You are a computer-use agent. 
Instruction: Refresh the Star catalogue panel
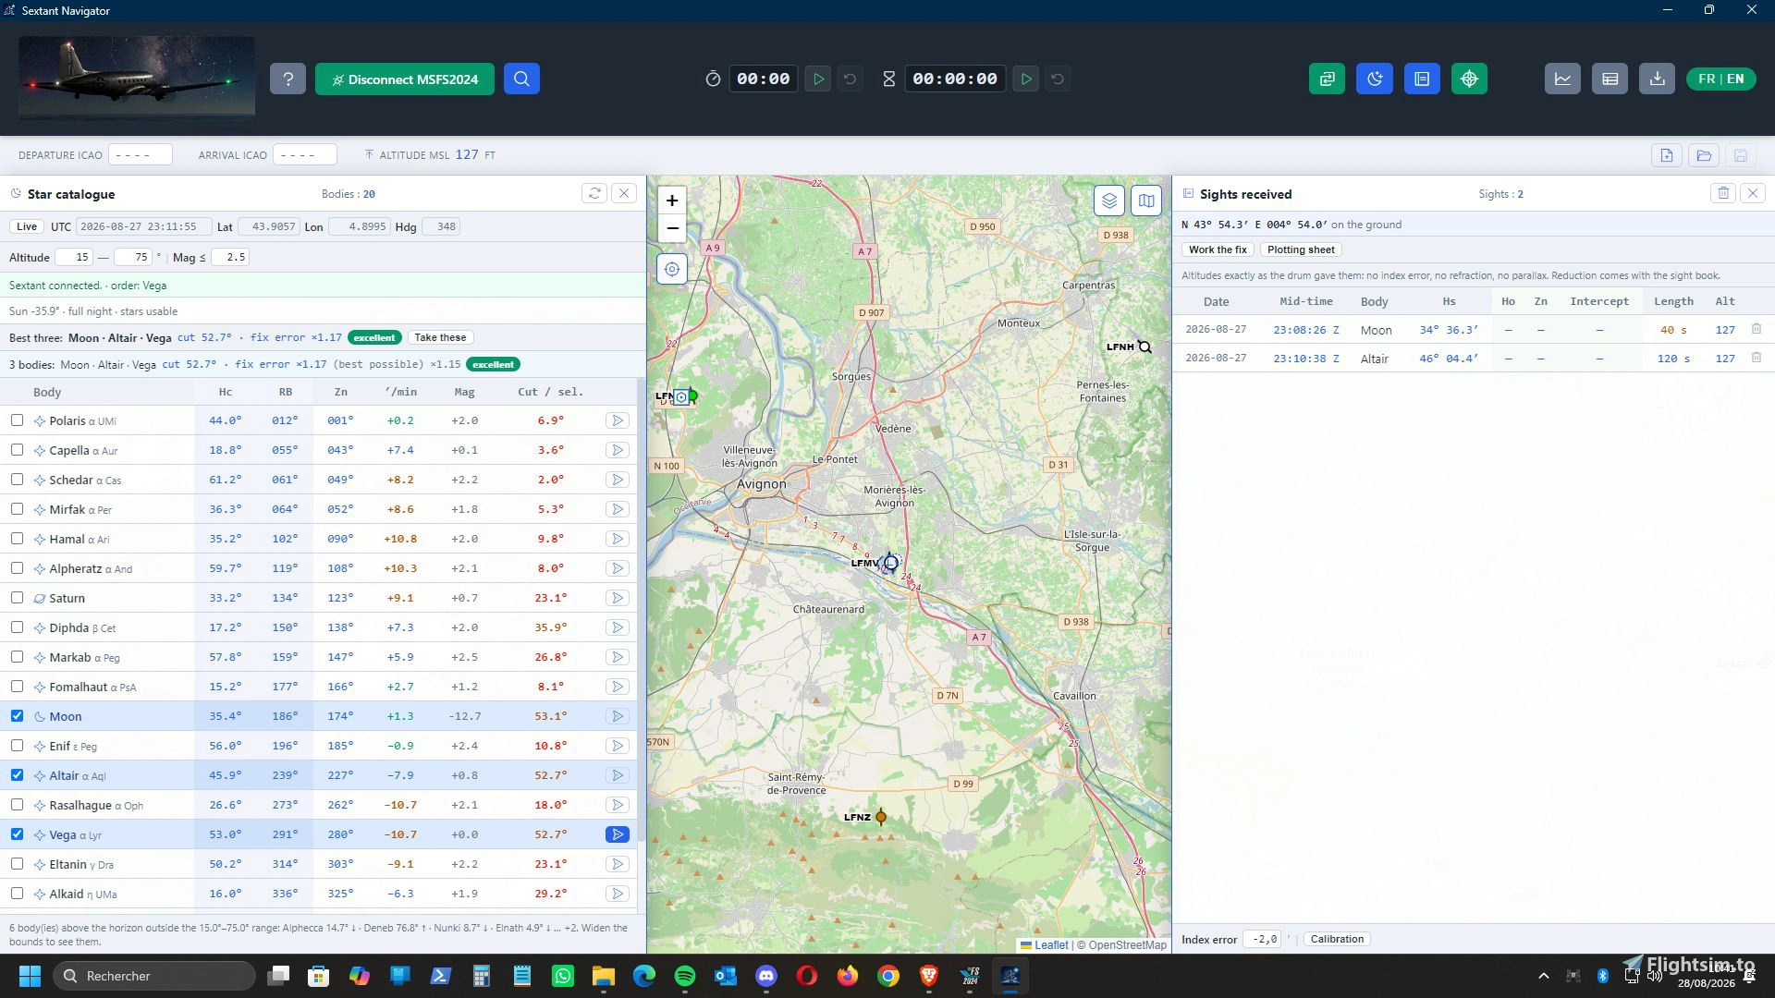coord(594,193)
